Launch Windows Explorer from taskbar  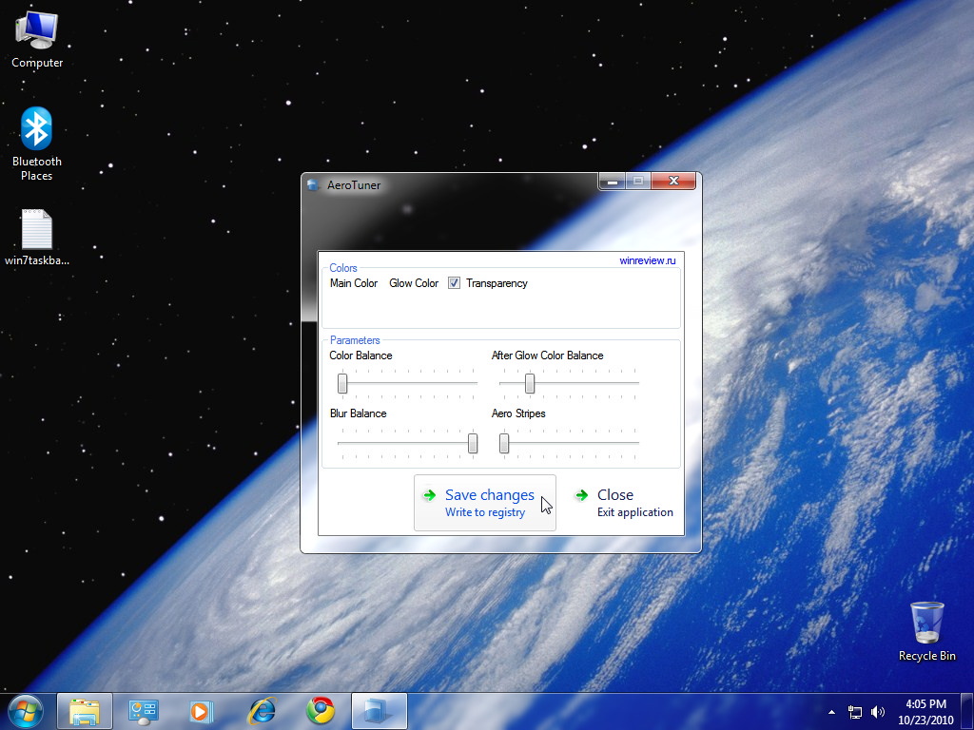pyautogui.click(x=85, y=711)
